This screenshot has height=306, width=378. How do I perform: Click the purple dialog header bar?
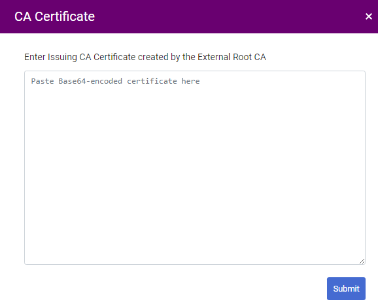[x=189, y=16]
